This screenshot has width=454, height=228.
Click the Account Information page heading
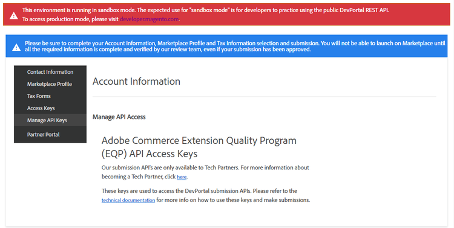(136, 81)
